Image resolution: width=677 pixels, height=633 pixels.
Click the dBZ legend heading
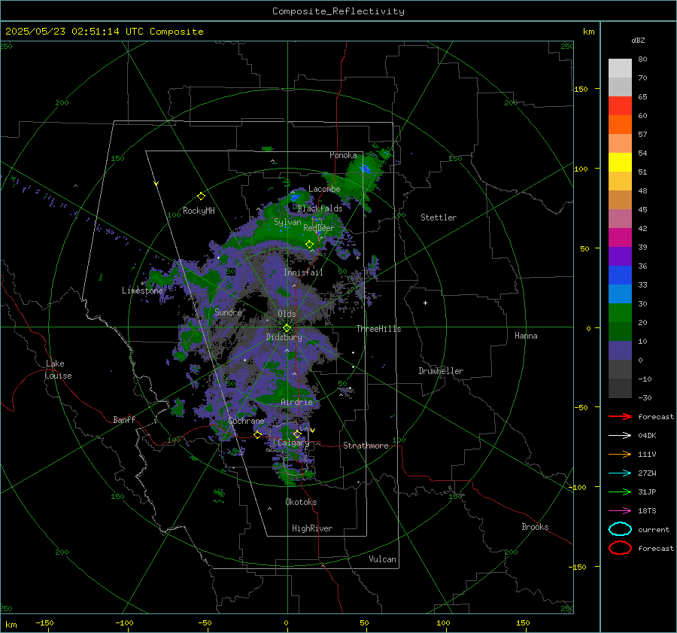638,40
